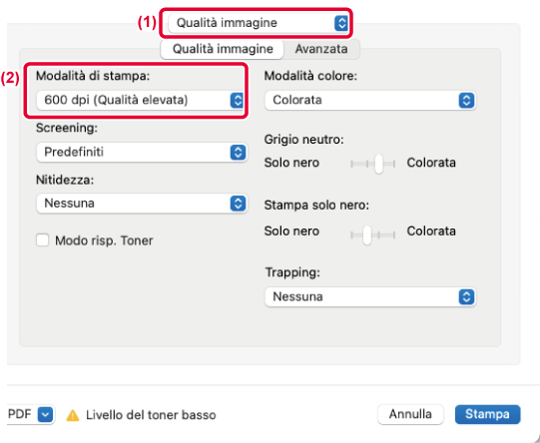
Task: Open the PDF options arrow button
Action: (46, 414)
